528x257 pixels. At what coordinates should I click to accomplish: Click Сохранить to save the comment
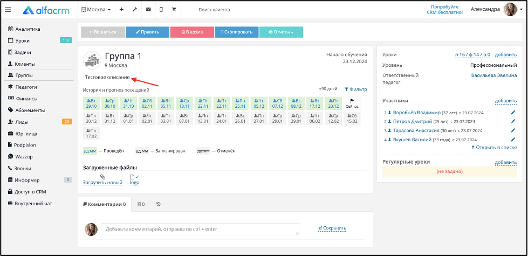[332, 228]
